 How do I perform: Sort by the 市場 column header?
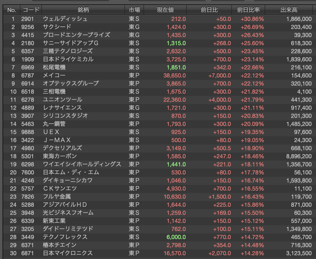[x=134, y=10]
